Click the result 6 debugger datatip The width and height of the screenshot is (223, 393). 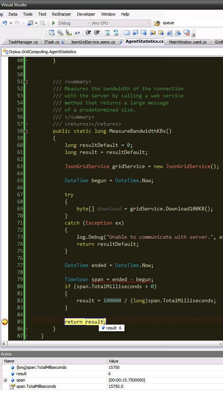pos(111,328)
